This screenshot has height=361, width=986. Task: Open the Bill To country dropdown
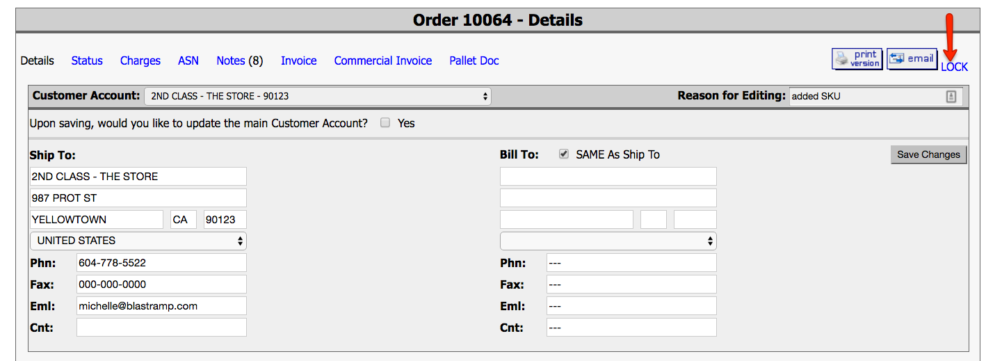click(608, 241)
